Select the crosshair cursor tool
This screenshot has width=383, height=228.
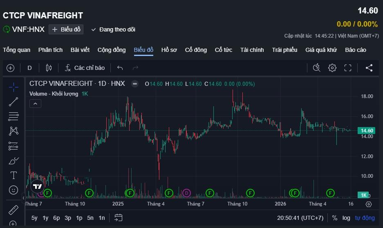(13, 87)
